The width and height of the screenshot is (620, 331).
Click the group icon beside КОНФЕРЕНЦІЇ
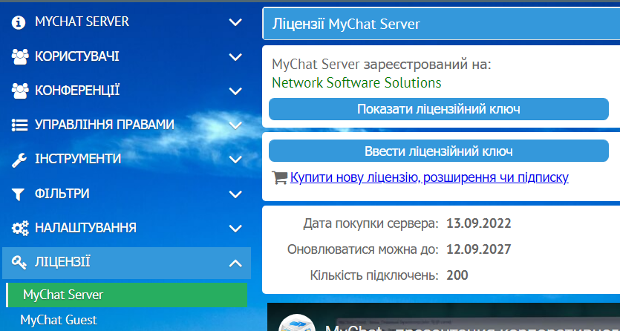tap(20, 91)
